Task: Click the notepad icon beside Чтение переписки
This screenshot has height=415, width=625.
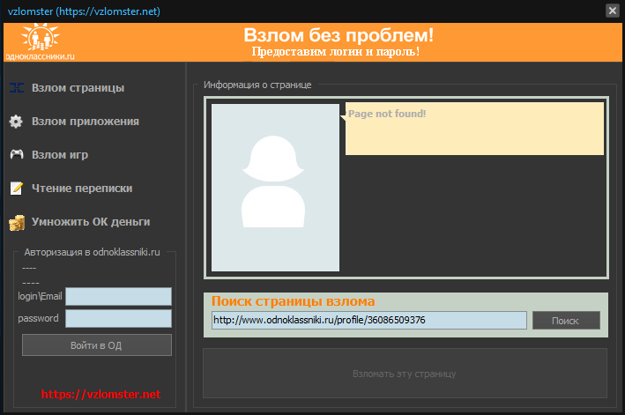Action: point(17,188)
